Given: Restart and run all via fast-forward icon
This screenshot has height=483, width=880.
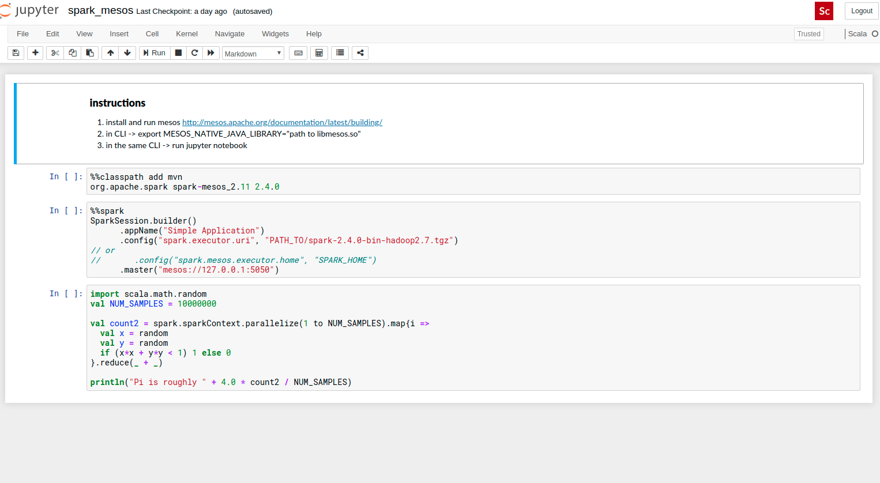Looking at the screenshot, I should [x=211, y=52].
